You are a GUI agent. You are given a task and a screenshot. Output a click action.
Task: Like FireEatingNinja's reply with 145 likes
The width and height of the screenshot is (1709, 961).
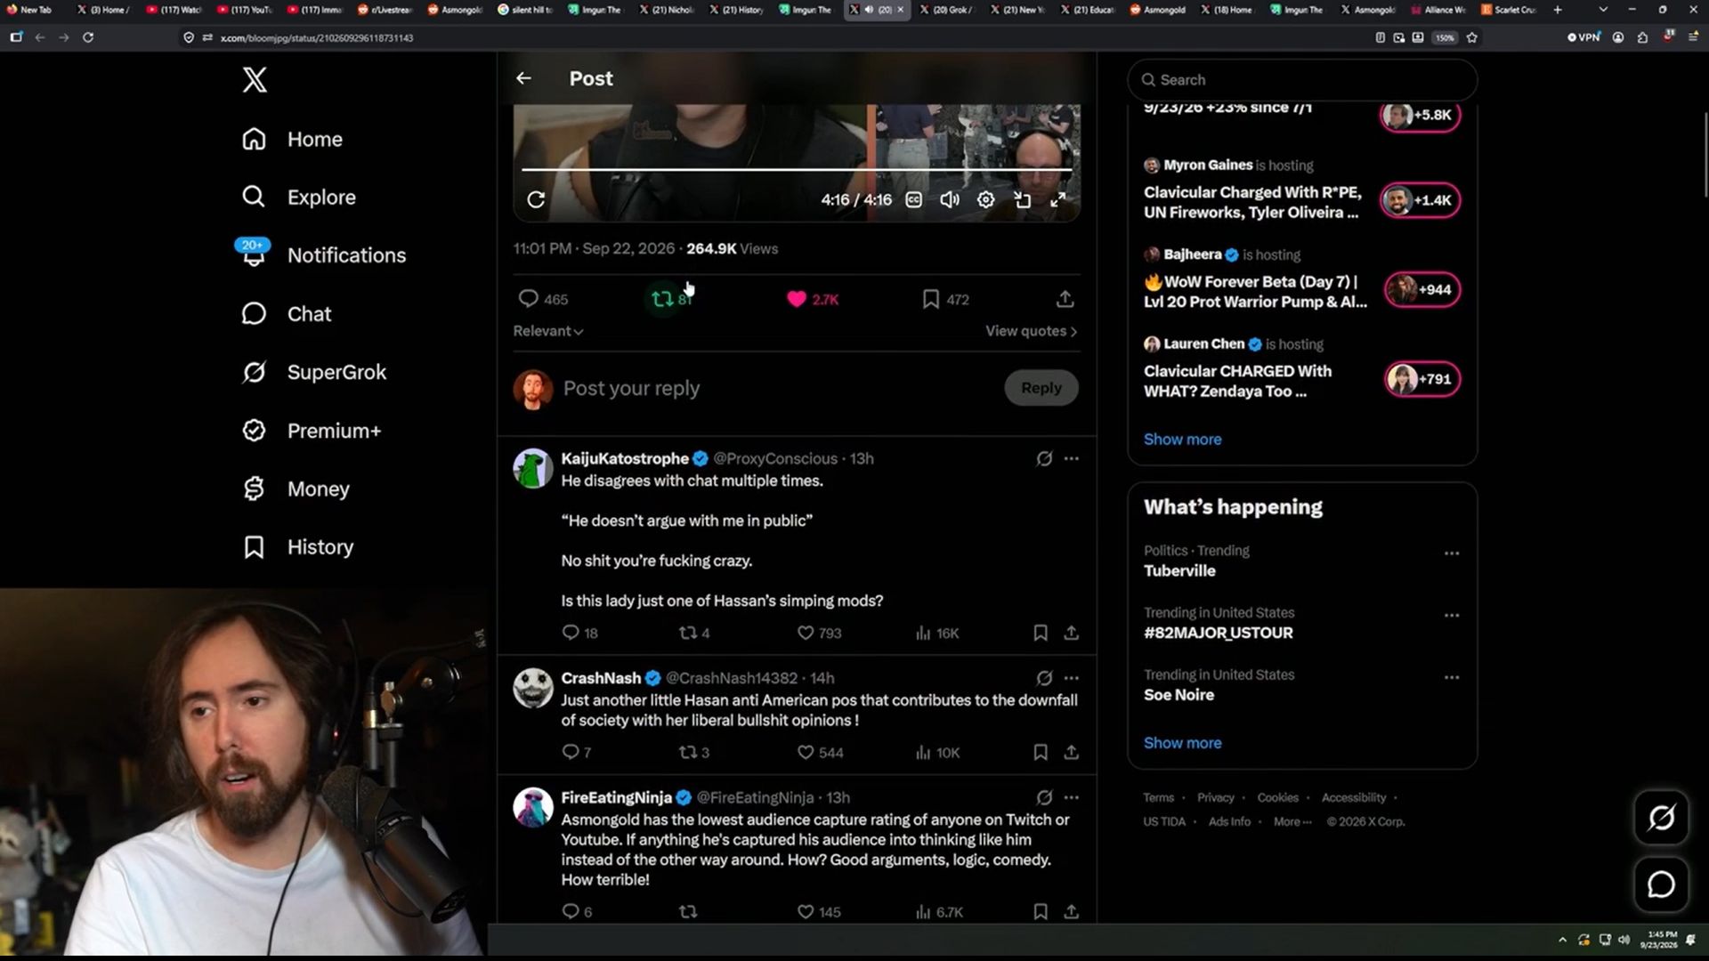coord(806,911)
